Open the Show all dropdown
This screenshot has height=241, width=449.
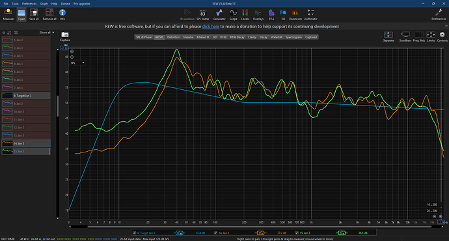(47, 33)
